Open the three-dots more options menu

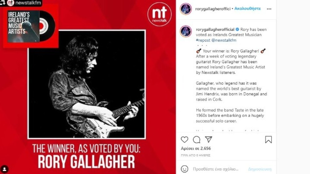click(x=269, y=9)
